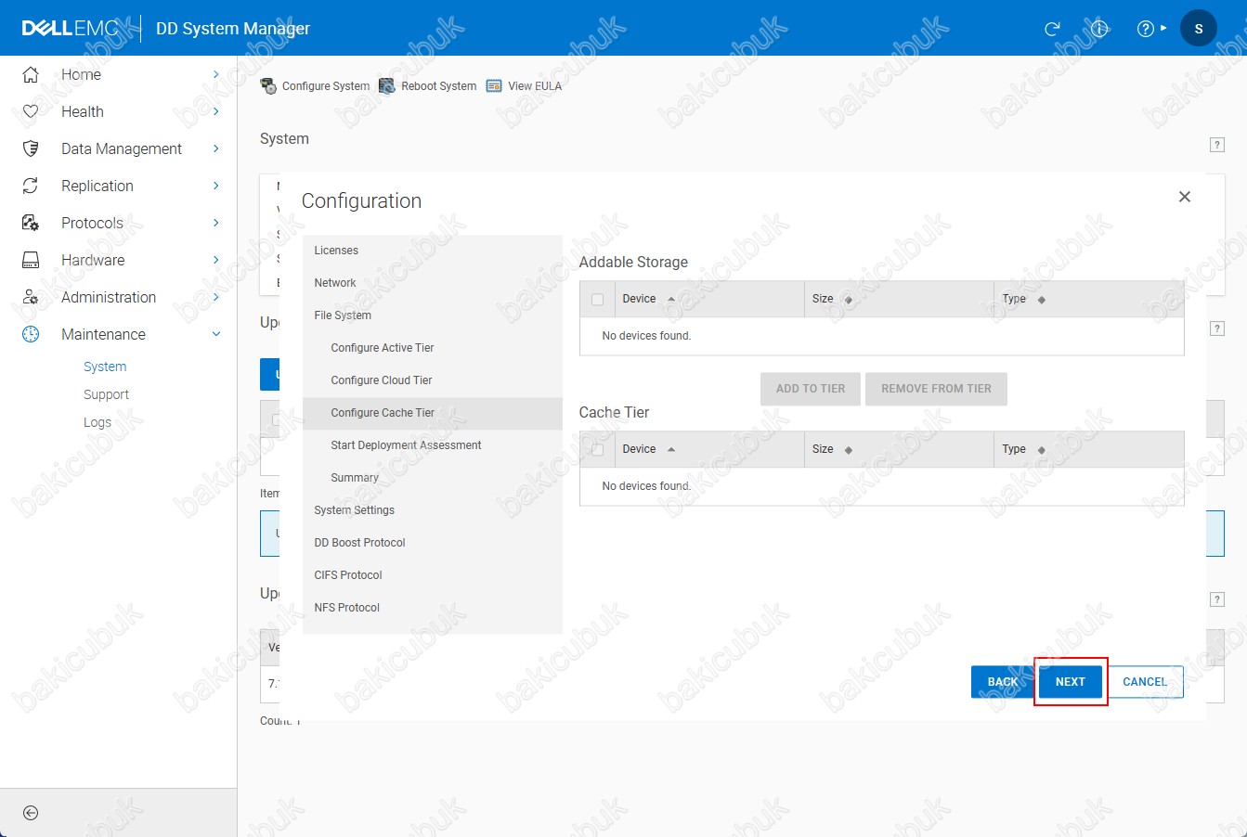Open Logs under Maintenance

[x=97, y=422]
